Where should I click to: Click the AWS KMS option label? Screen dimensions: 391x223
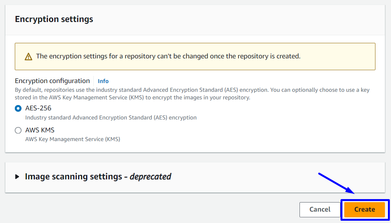(x=39, y=130)
